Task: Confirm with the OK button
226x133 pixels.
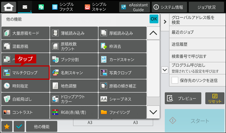Action: click(x=154, y=19)
